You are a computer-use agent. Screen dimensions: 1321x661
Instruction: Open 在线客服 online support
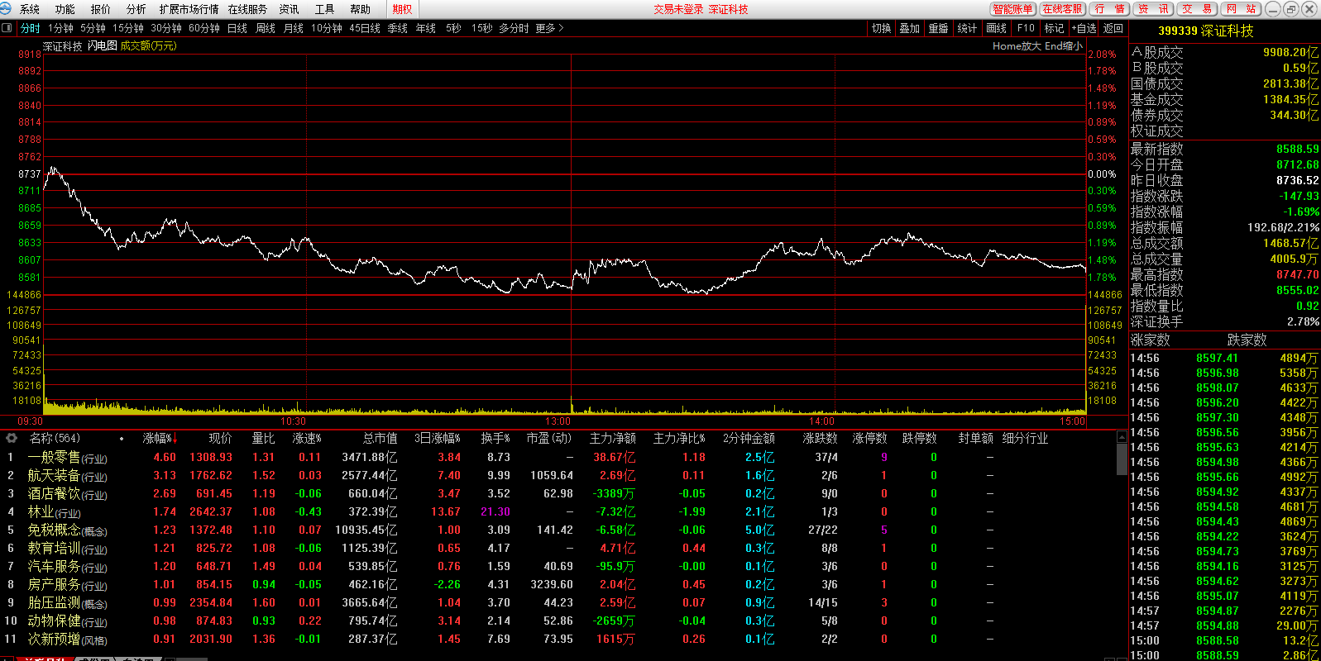click(x=1062, y=9)
